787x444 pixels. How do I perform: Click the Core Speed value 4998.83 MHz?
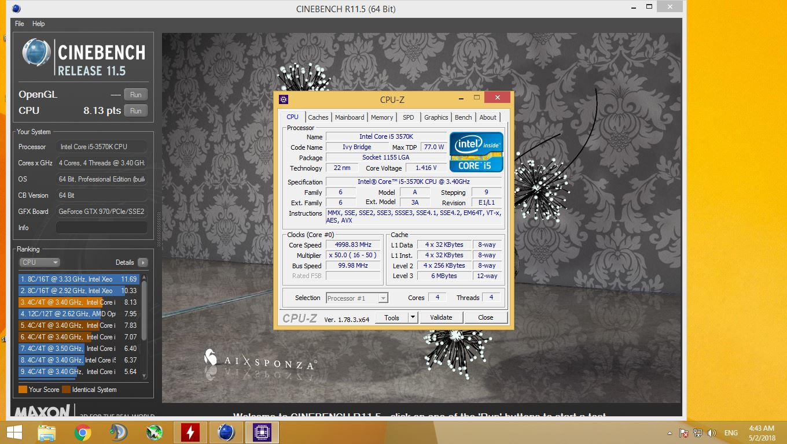(353, 245)
